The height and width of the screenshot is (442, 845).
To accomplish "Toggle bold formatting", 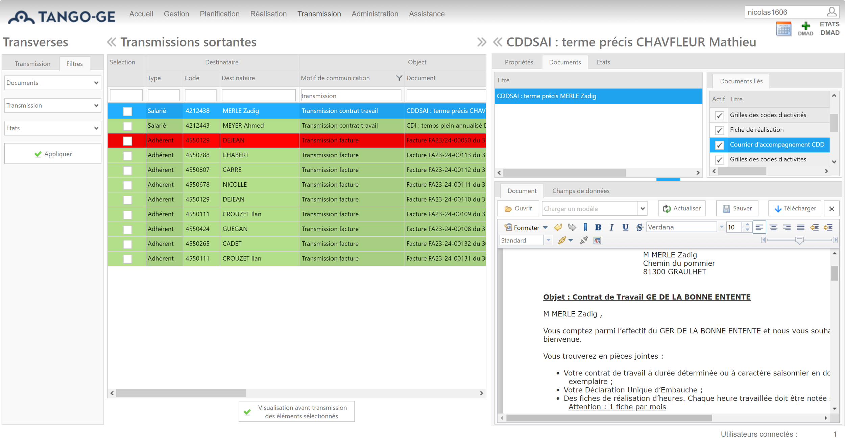I will pyautogui.click(x=598, y=227).
